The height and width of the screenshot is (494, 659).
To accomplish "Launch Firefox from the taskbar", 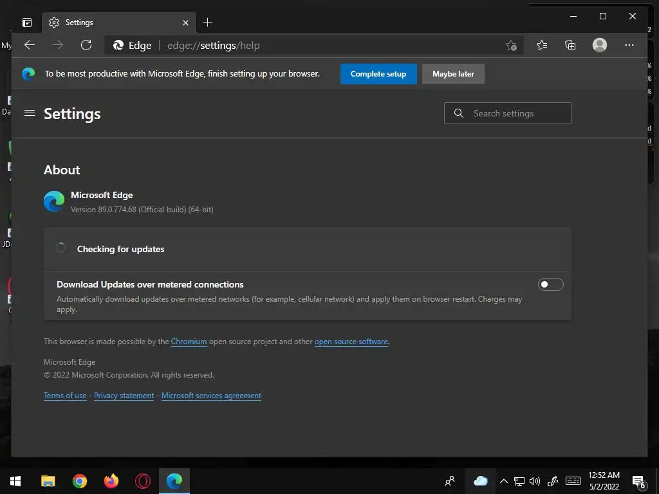I will [x=111, y=481].
